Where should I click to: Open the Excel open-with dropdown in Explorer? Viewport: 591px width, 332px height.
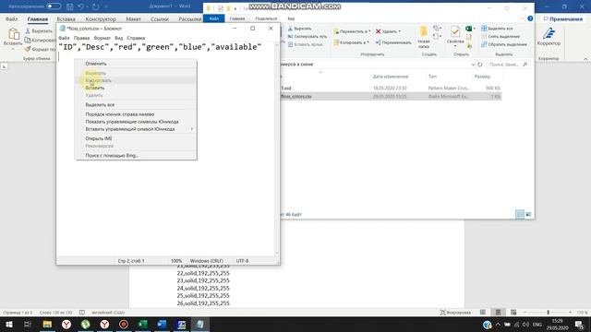470,29
